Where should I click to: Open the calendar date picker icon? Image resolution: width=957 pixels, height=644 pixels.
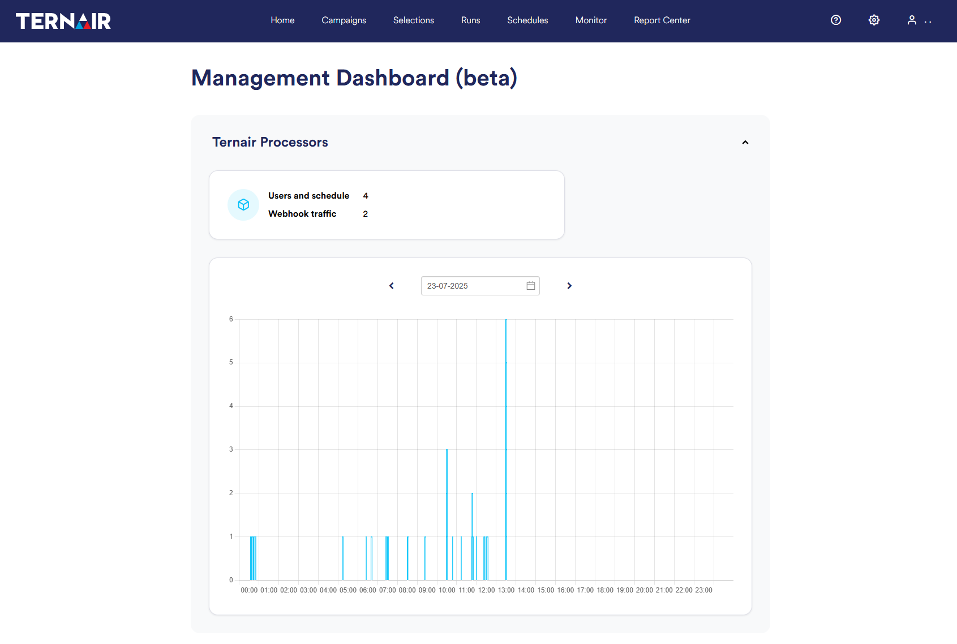coord(531,286)
